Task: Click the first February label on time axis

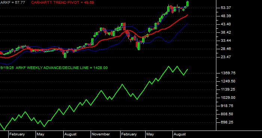Action: [x=17, y=134]
